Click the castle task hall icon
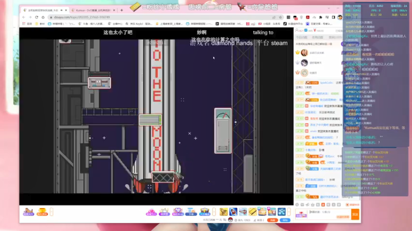 coord(28,211)
